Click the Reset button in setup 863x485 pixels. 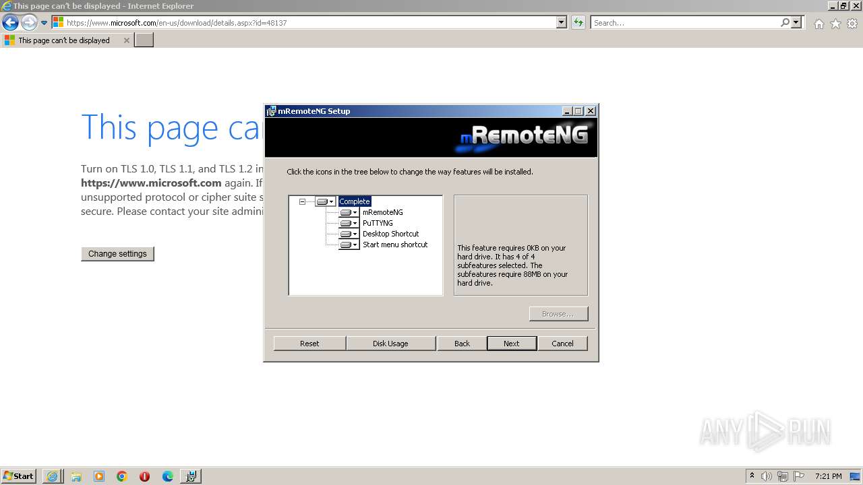point(309,344)
